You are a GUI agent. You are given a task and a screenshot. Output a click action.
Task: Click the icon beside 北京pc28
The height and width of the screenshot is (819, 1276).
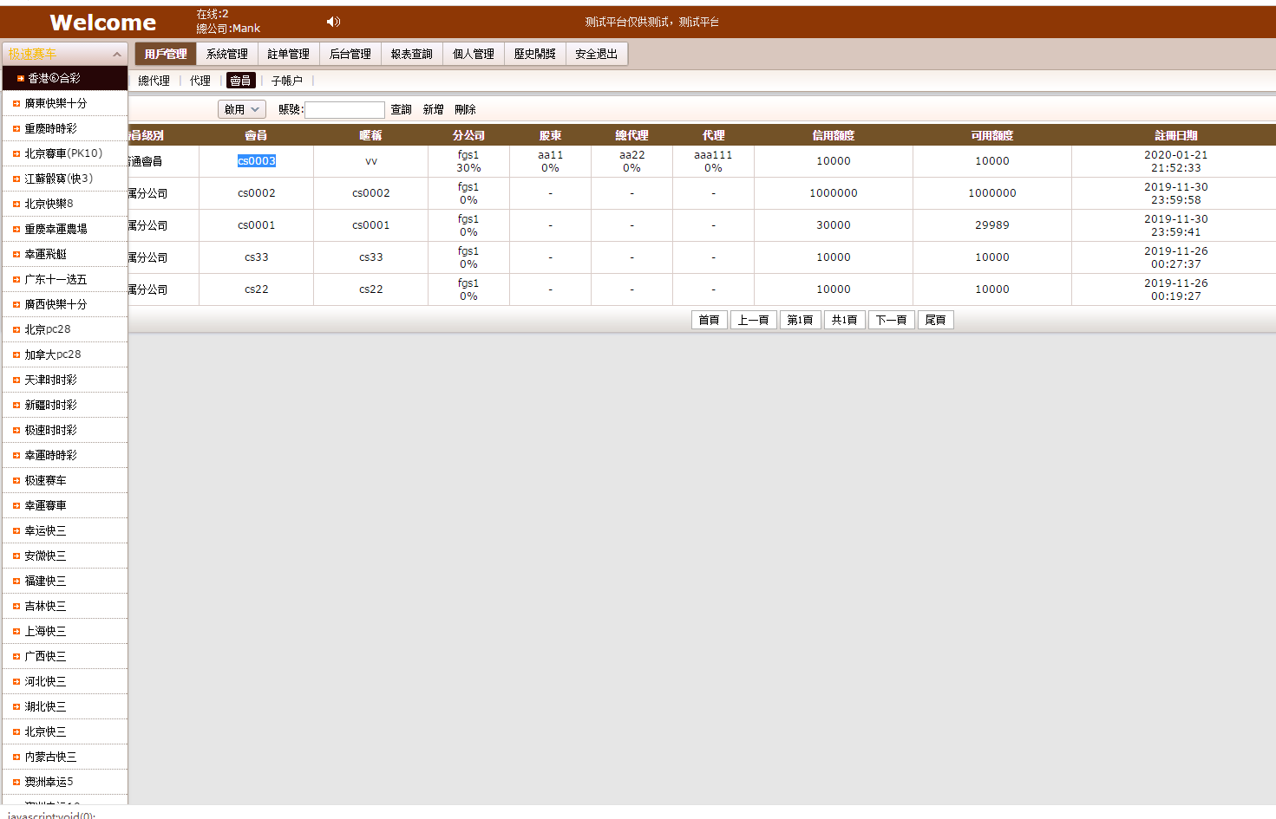click(16, 330)
